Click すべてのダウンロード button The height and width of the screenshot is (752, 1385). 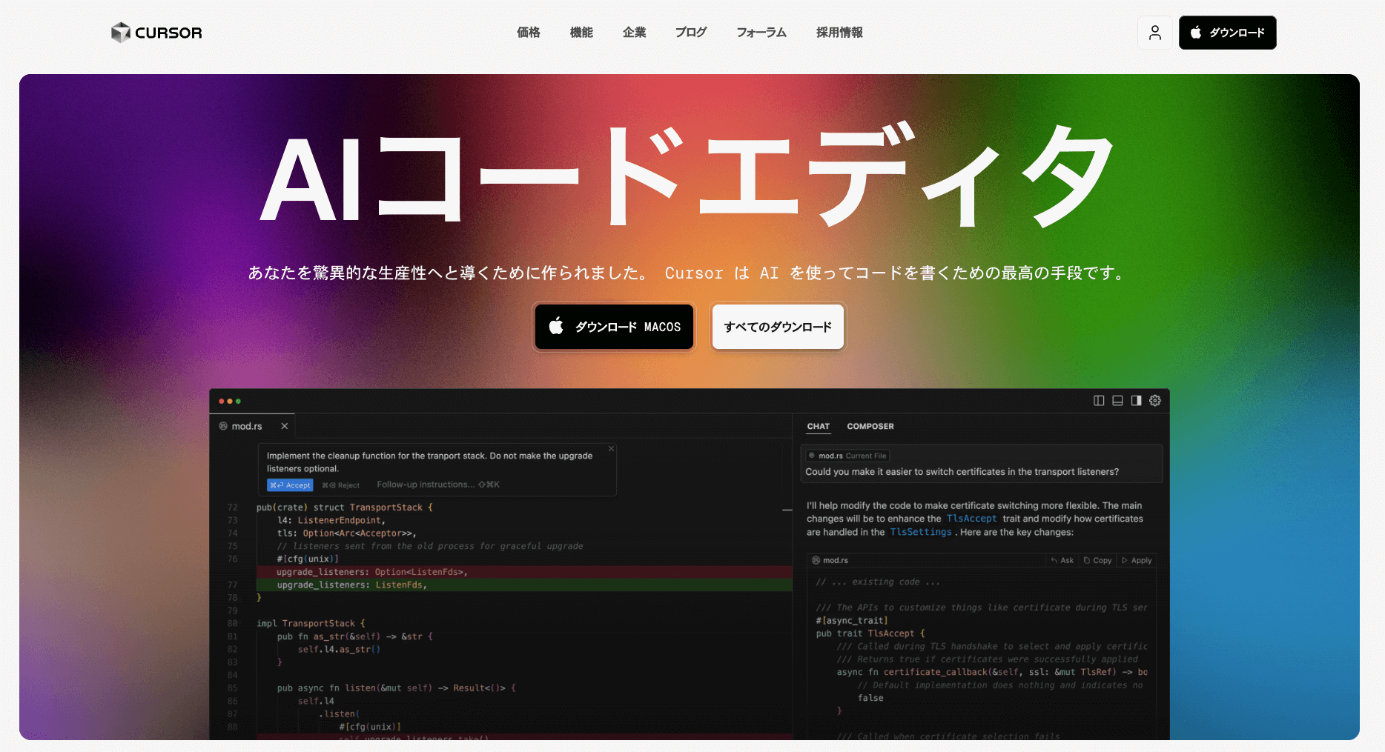click(778, 327)
